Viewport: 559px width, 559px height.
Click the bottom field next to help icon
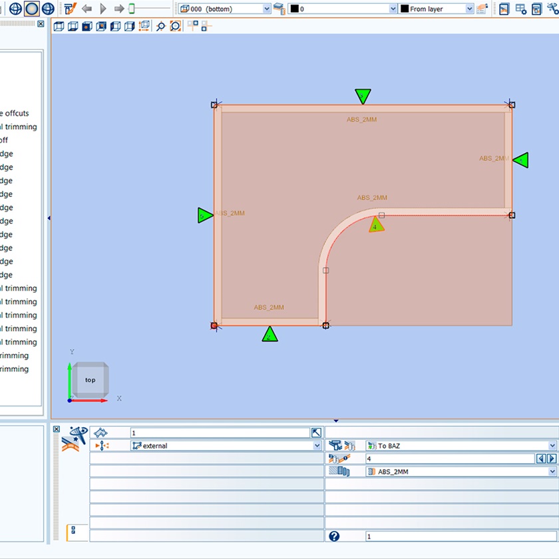coord(461,536)
